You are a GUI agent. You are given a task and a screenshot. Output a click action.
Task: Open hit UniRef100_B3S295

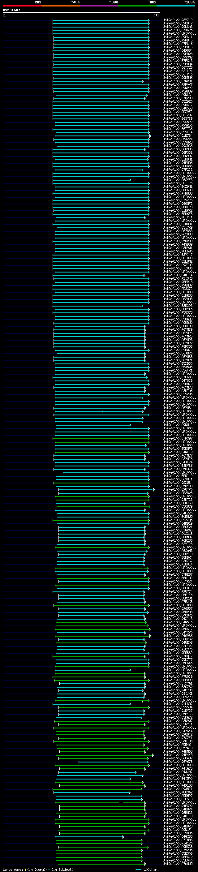[x=178, y=394]
